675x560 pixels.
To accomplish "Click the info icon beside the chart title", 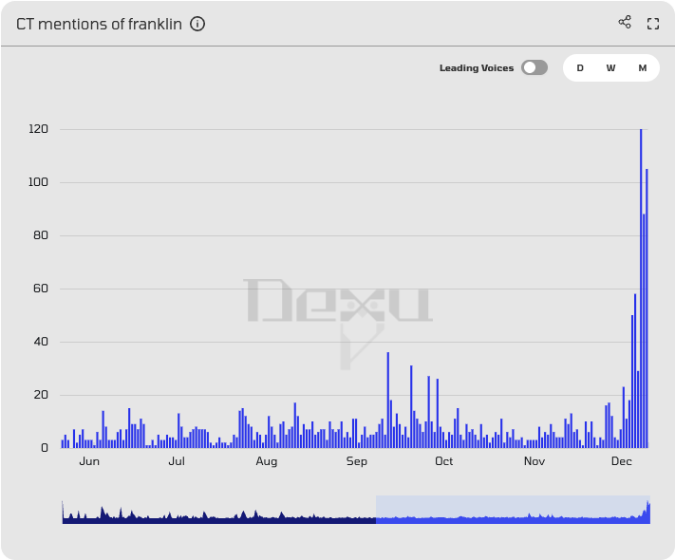I will (x=197, y=24).
